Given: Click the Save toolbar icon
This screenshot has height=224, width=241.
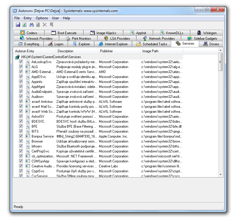Looking at the screenshot, I should pyautogui.click(x=18, y=25).
